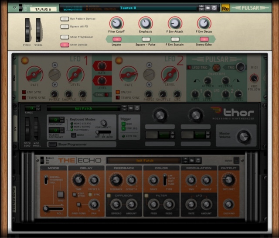The width and height of the screenshot is (279, 238).
Task: Click the Combinator save patch disk icon
Action: point(214,8)
